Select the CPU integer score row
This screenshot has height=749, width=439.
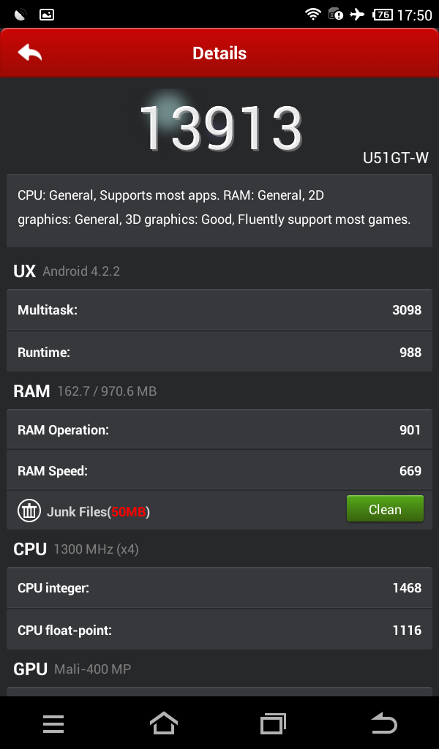tap(219, 588)
